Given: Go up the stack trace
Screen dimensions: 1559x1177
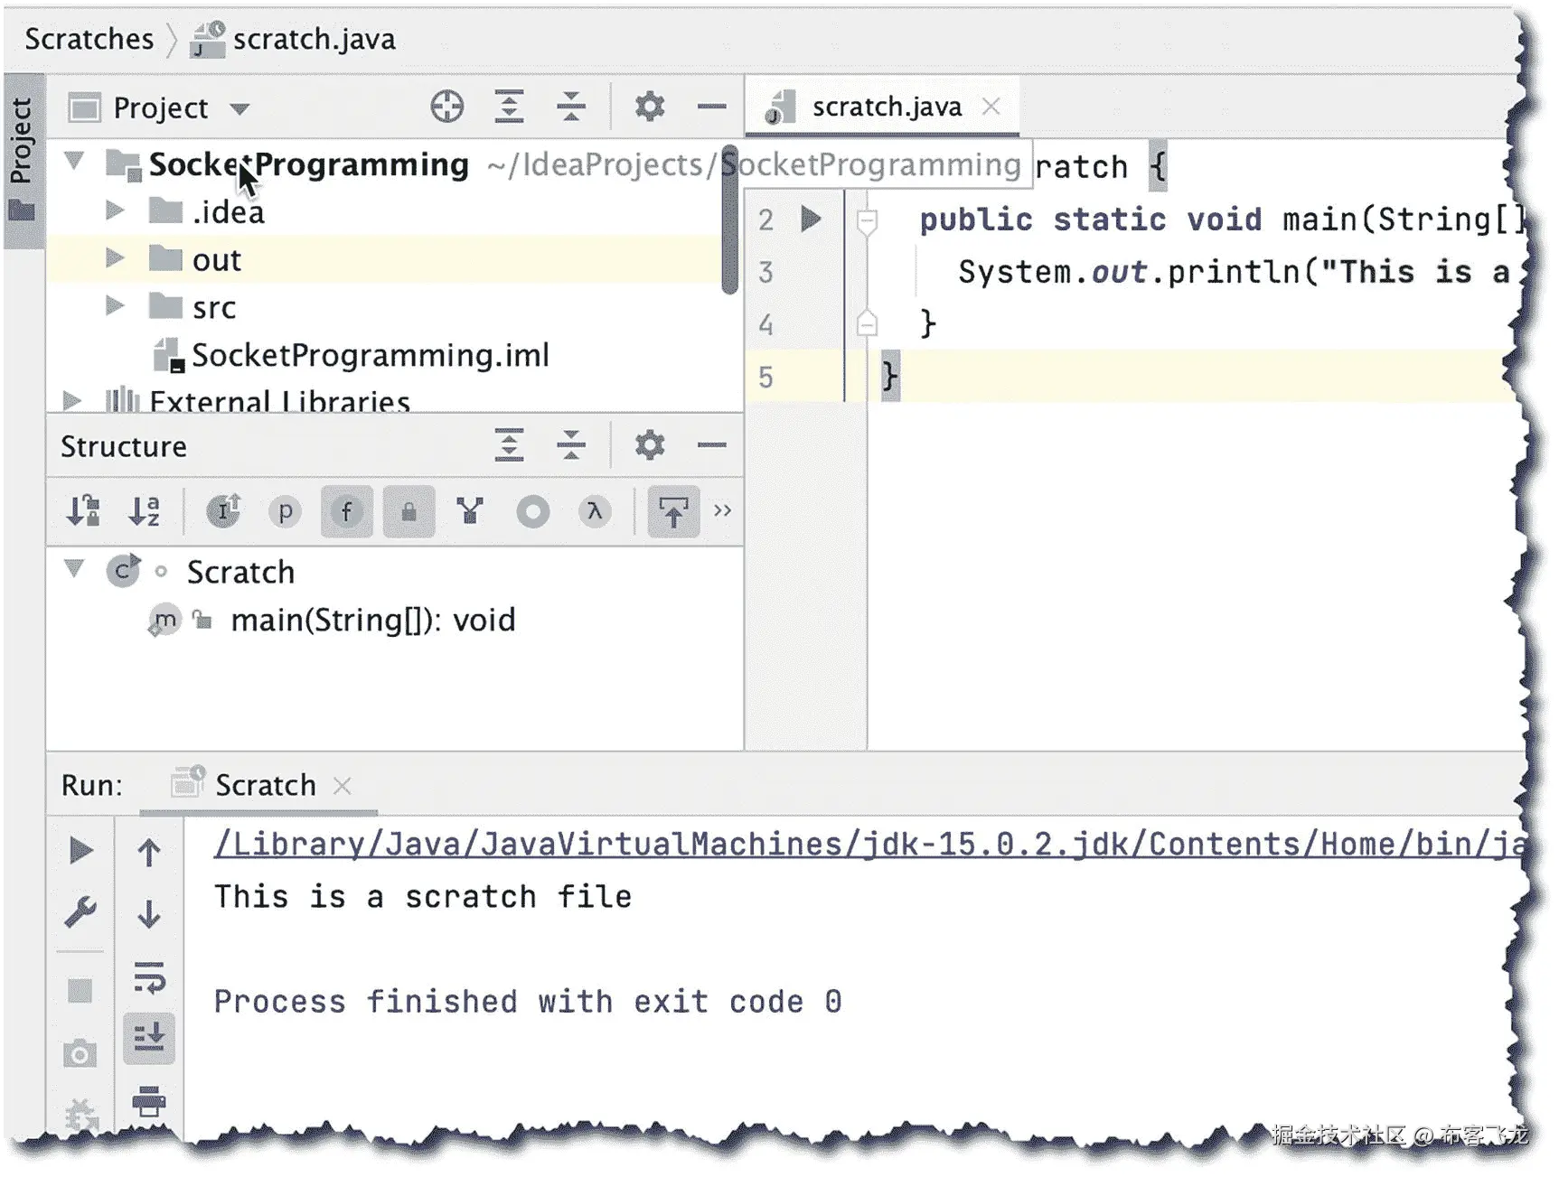Looking at the screenshot, I should (x=149, y=851).
